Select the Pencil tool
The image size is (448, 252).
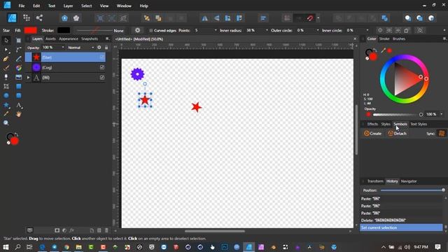pos(19,59)
